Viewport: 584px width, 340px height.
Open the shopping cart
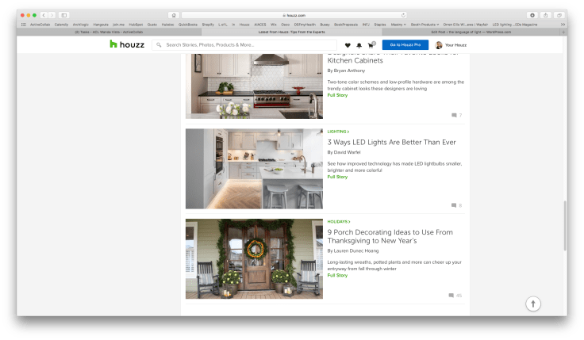[370, 45]
